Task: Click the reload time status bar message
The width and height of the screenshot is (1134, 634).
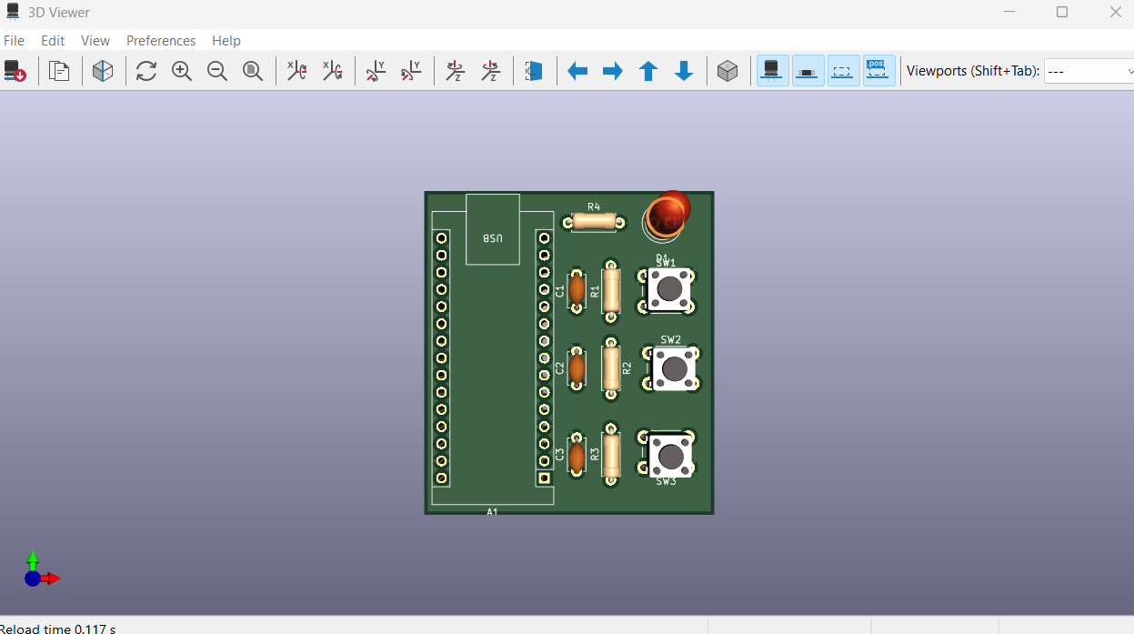Action: [x=57, y=628]
